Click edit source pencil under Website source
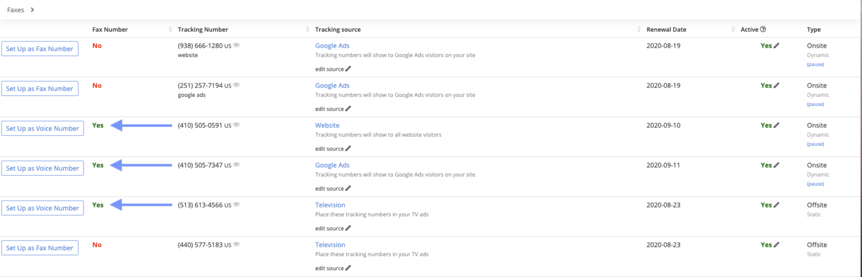Viewport: 862px width, 277px height. tap(348, 149)
